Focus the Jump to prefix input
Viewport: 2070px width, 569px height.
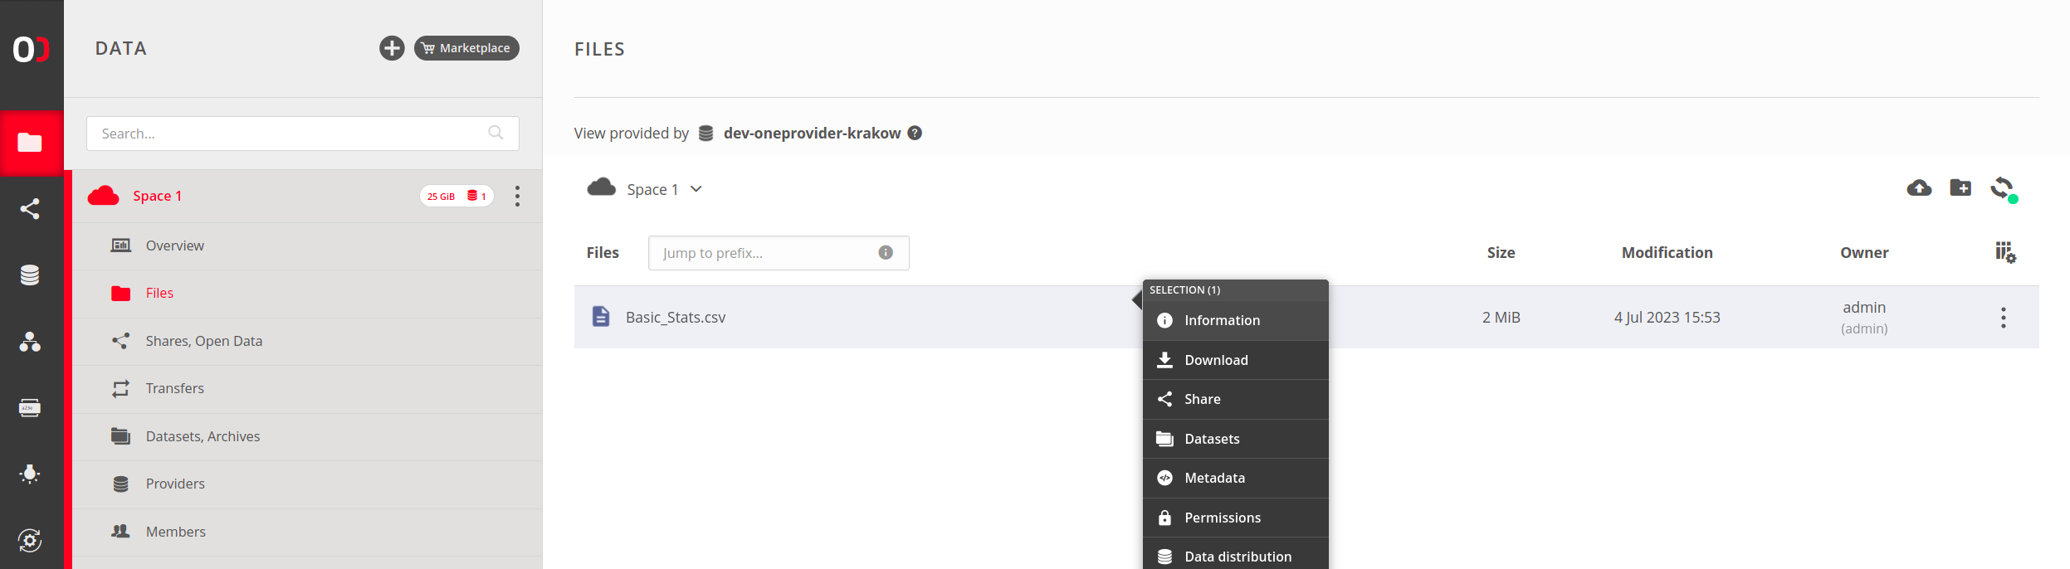coord(779,253)
